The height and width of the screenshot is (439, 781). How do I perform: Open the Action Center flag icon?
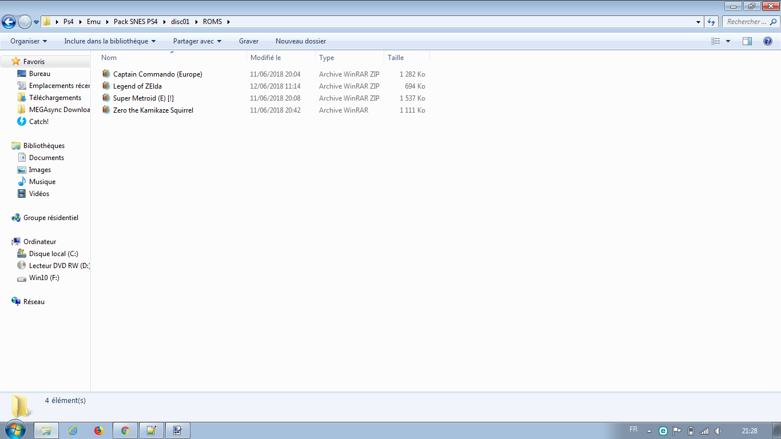677,431
